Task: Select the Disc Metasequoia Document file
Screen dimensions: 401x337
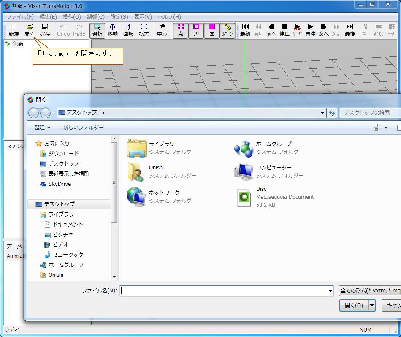Action: [x=262, y=197]
